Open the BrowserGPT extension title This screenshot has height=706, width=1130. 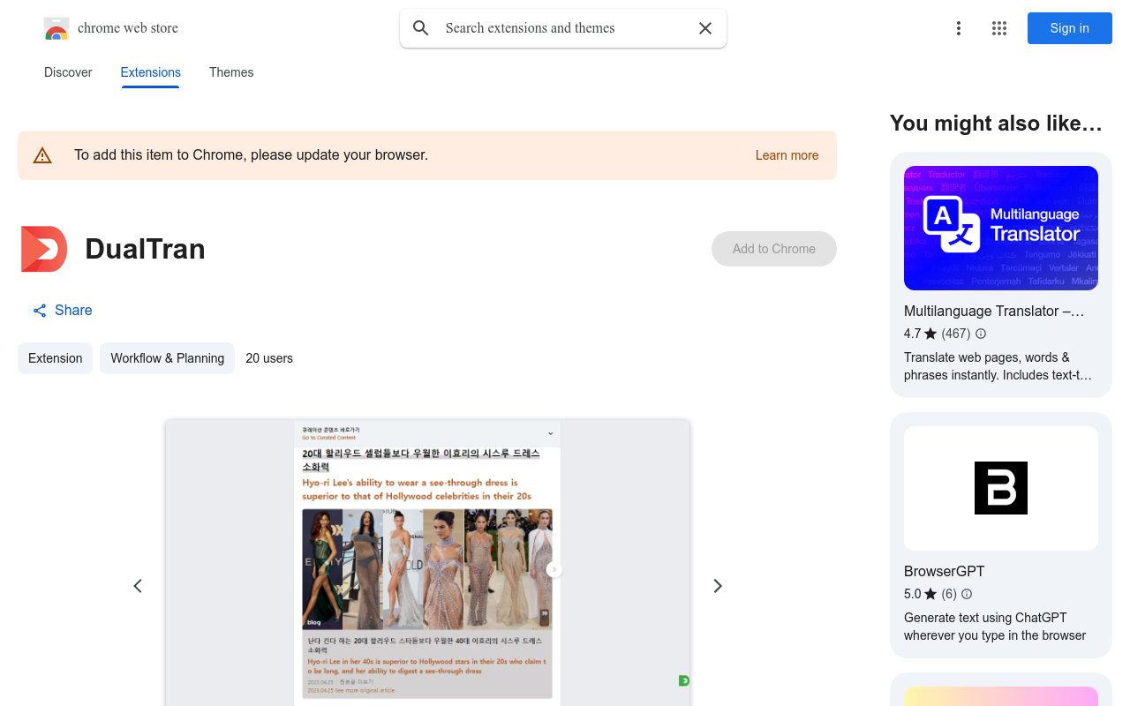click(x=945, y=571)
